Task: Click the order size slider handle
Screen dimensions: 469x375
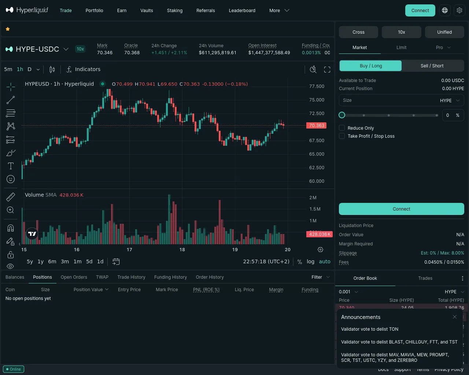Action: pyautogui.click(x=342, y=115)
